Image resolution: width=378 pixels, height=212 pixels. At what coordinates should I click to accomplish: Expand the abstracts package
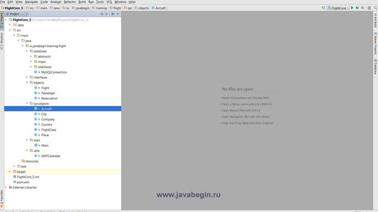31,57
